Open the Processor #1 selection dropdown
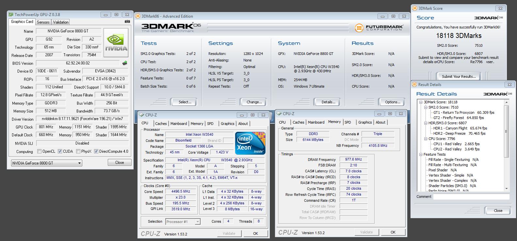This screenshot has height=241, width=517. point(183,222)
